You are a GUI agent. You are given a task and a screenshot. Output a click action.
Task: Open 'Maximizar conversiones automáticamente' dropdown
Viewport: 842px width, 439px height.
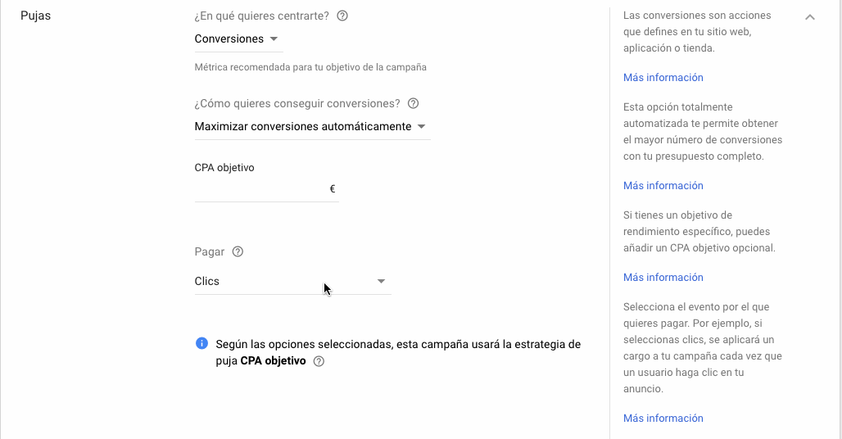pos(313,127)
